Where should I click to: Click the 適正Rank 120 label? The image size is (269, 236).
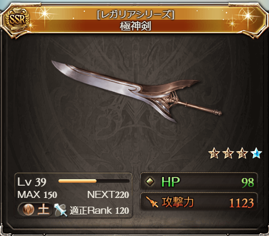click(x=99, y=210)
